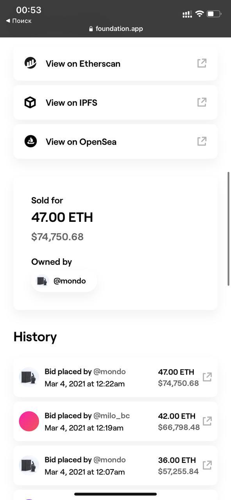
Task: Open @mondo owner profile chip
Action: [x=64, y=281]
